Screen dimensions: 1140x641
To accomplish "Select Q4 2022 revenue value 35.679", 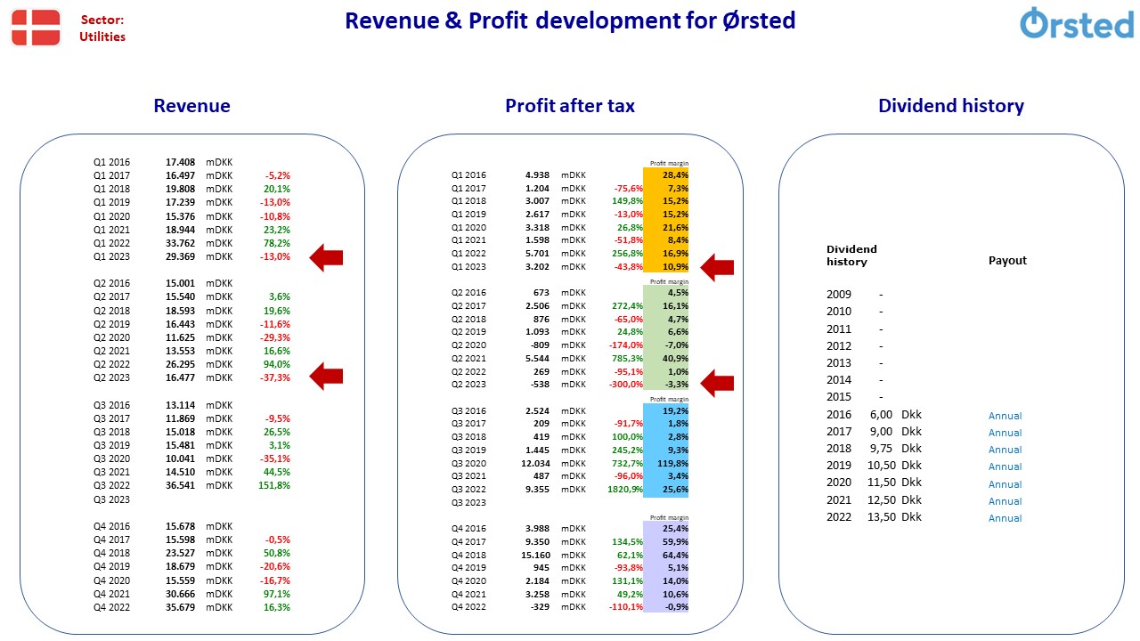I will pos(180,607).
